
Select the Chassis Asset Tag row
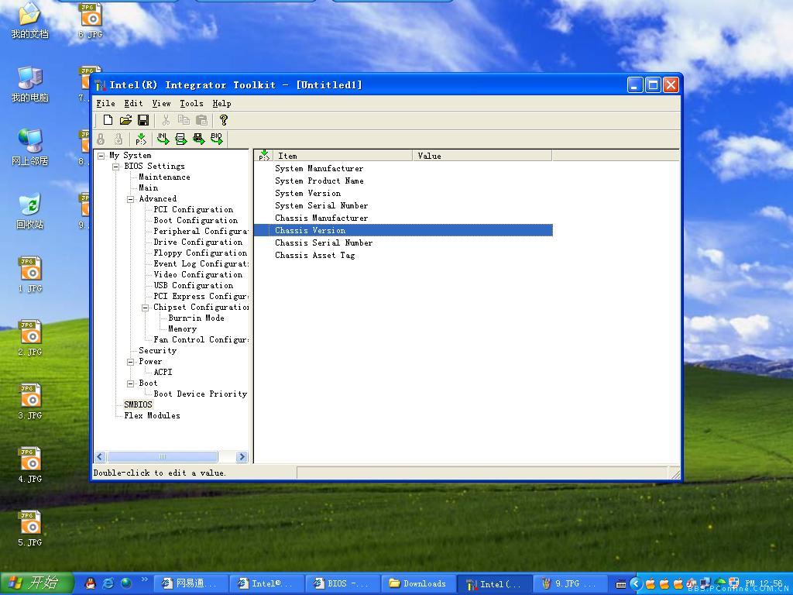tap(403, 256)
